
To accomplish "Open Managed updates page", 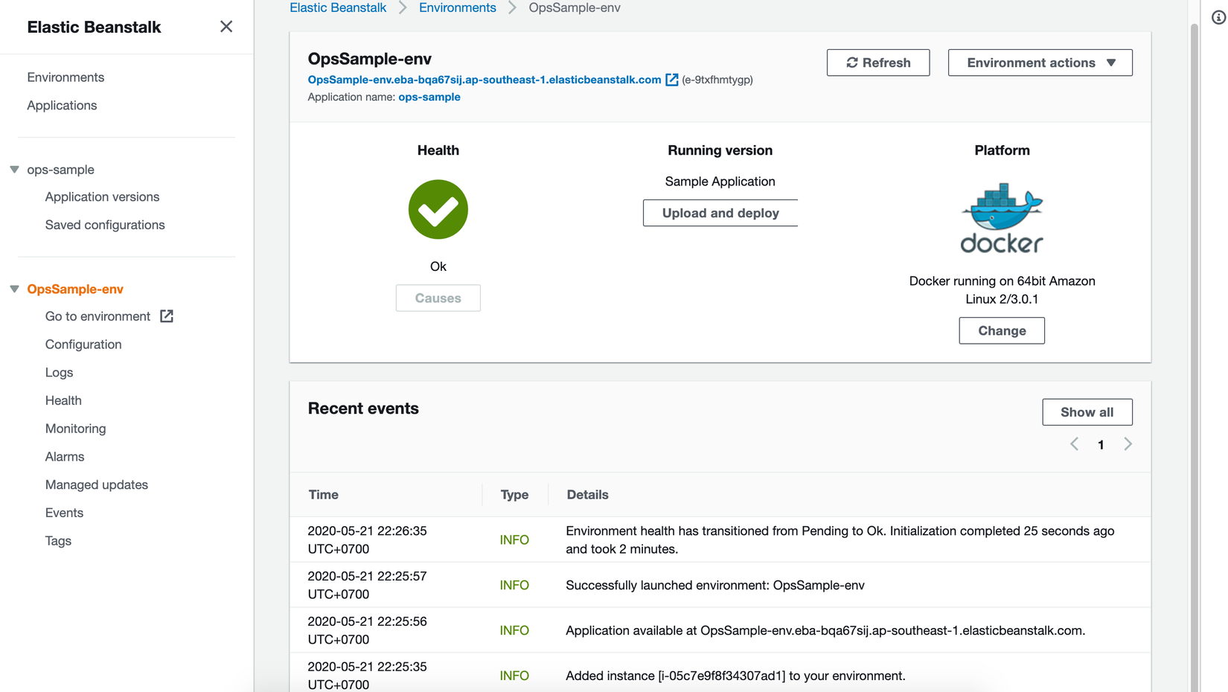I will tap(97, 485).
